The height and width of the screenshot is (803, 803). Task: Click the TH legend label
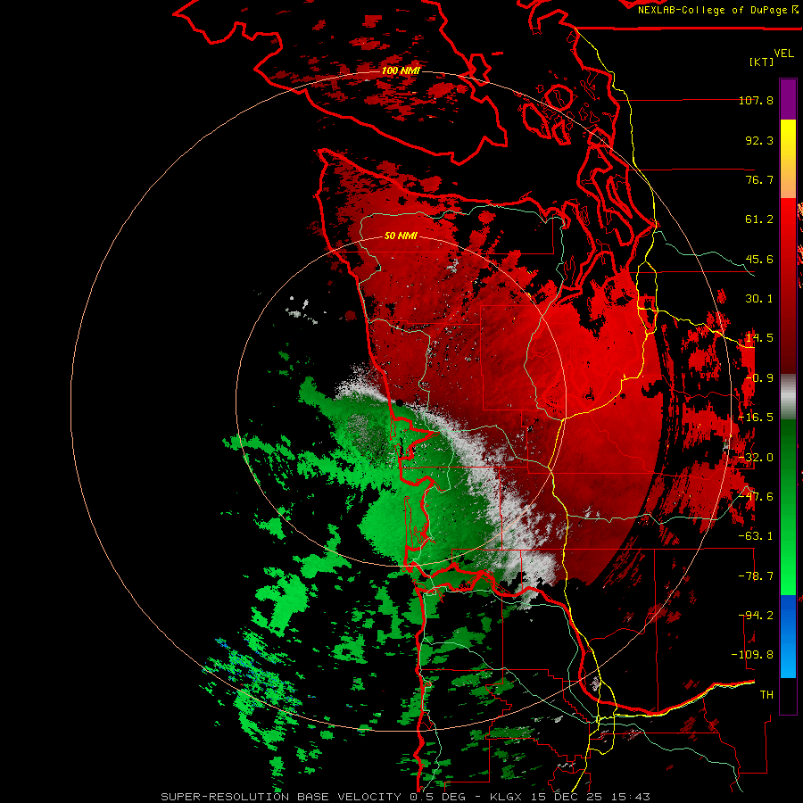(x=766, y=695)
